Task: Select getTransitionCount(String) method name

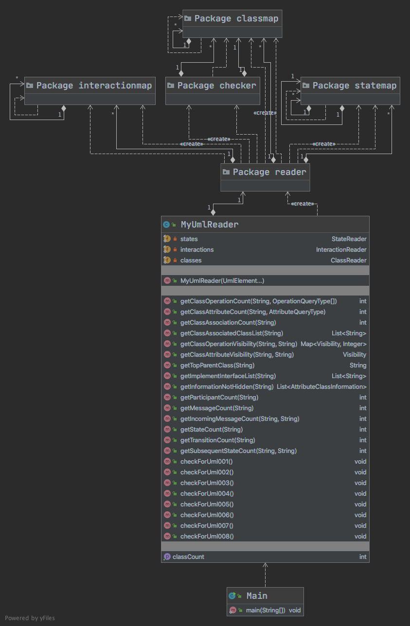Action: (x=218, y=440)
